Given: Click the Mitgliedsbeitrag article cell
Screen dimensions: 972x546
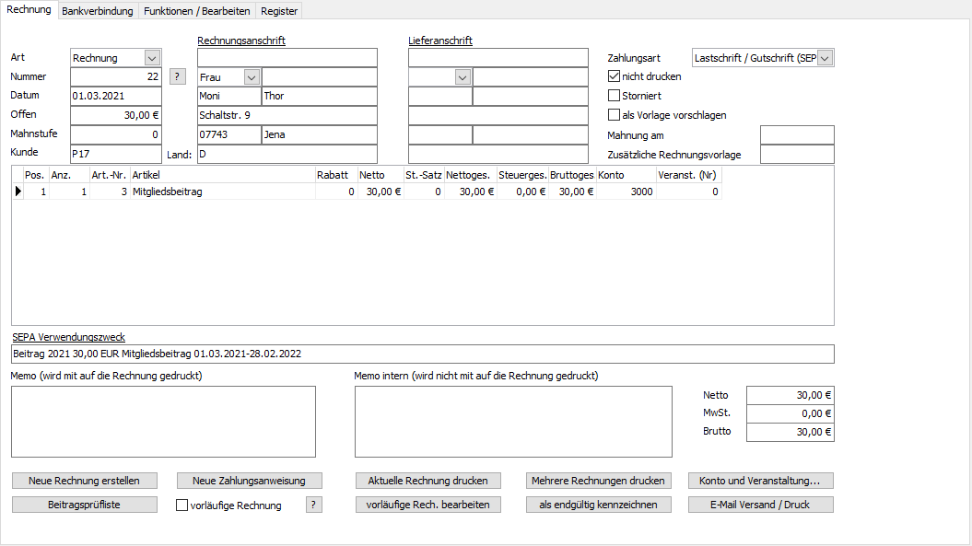Looking at the screenshot, I should (x=223, y=192).
